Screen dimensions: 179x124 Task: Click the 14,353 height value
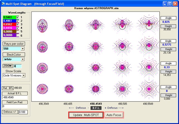click(x=167, y=75)
